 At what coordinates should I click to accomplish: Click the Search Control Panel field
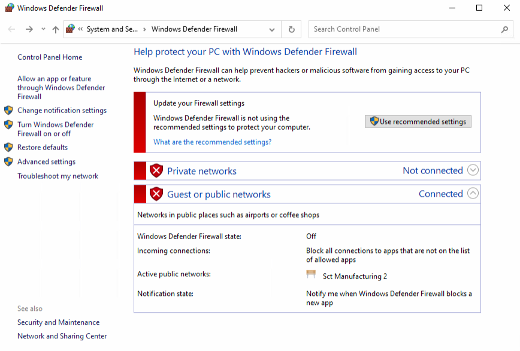(x=410, y=29)
